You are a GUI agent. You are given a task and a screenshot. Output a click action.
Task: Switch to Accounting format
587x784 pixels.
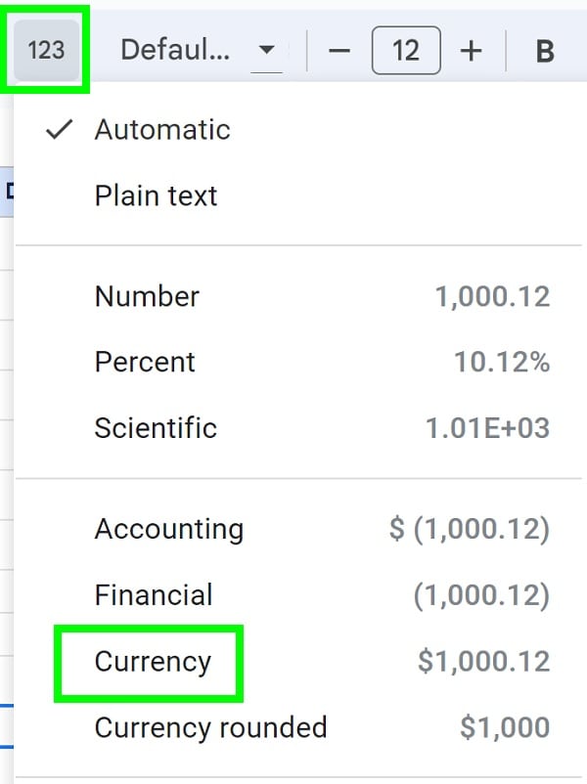click(168, 528)
